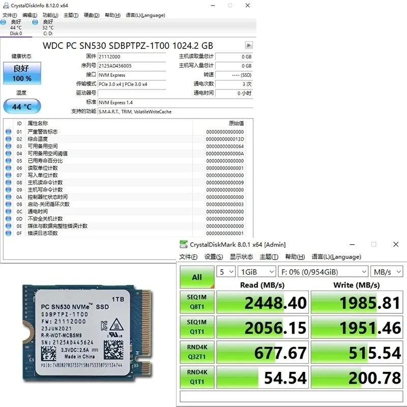Select the C: D: drive status circle
This screenshot has height=407, width=407.
pos(35,22)
